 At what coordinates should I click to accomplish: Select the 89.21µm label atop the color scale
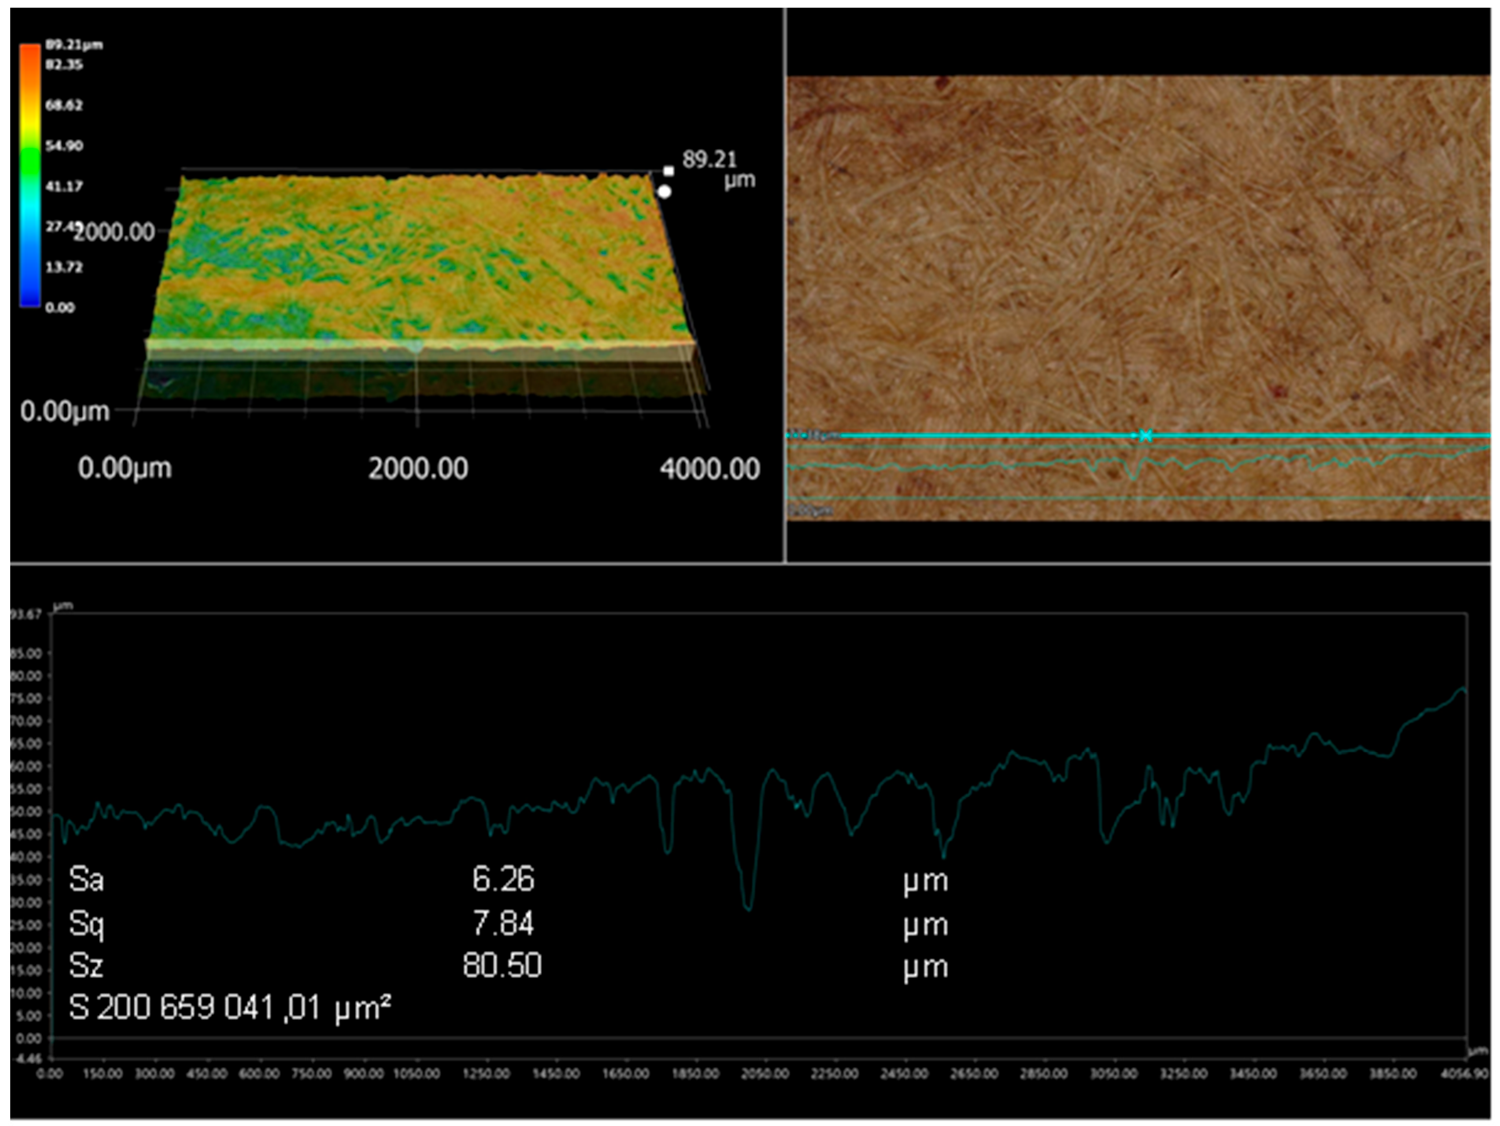(74, 45)
